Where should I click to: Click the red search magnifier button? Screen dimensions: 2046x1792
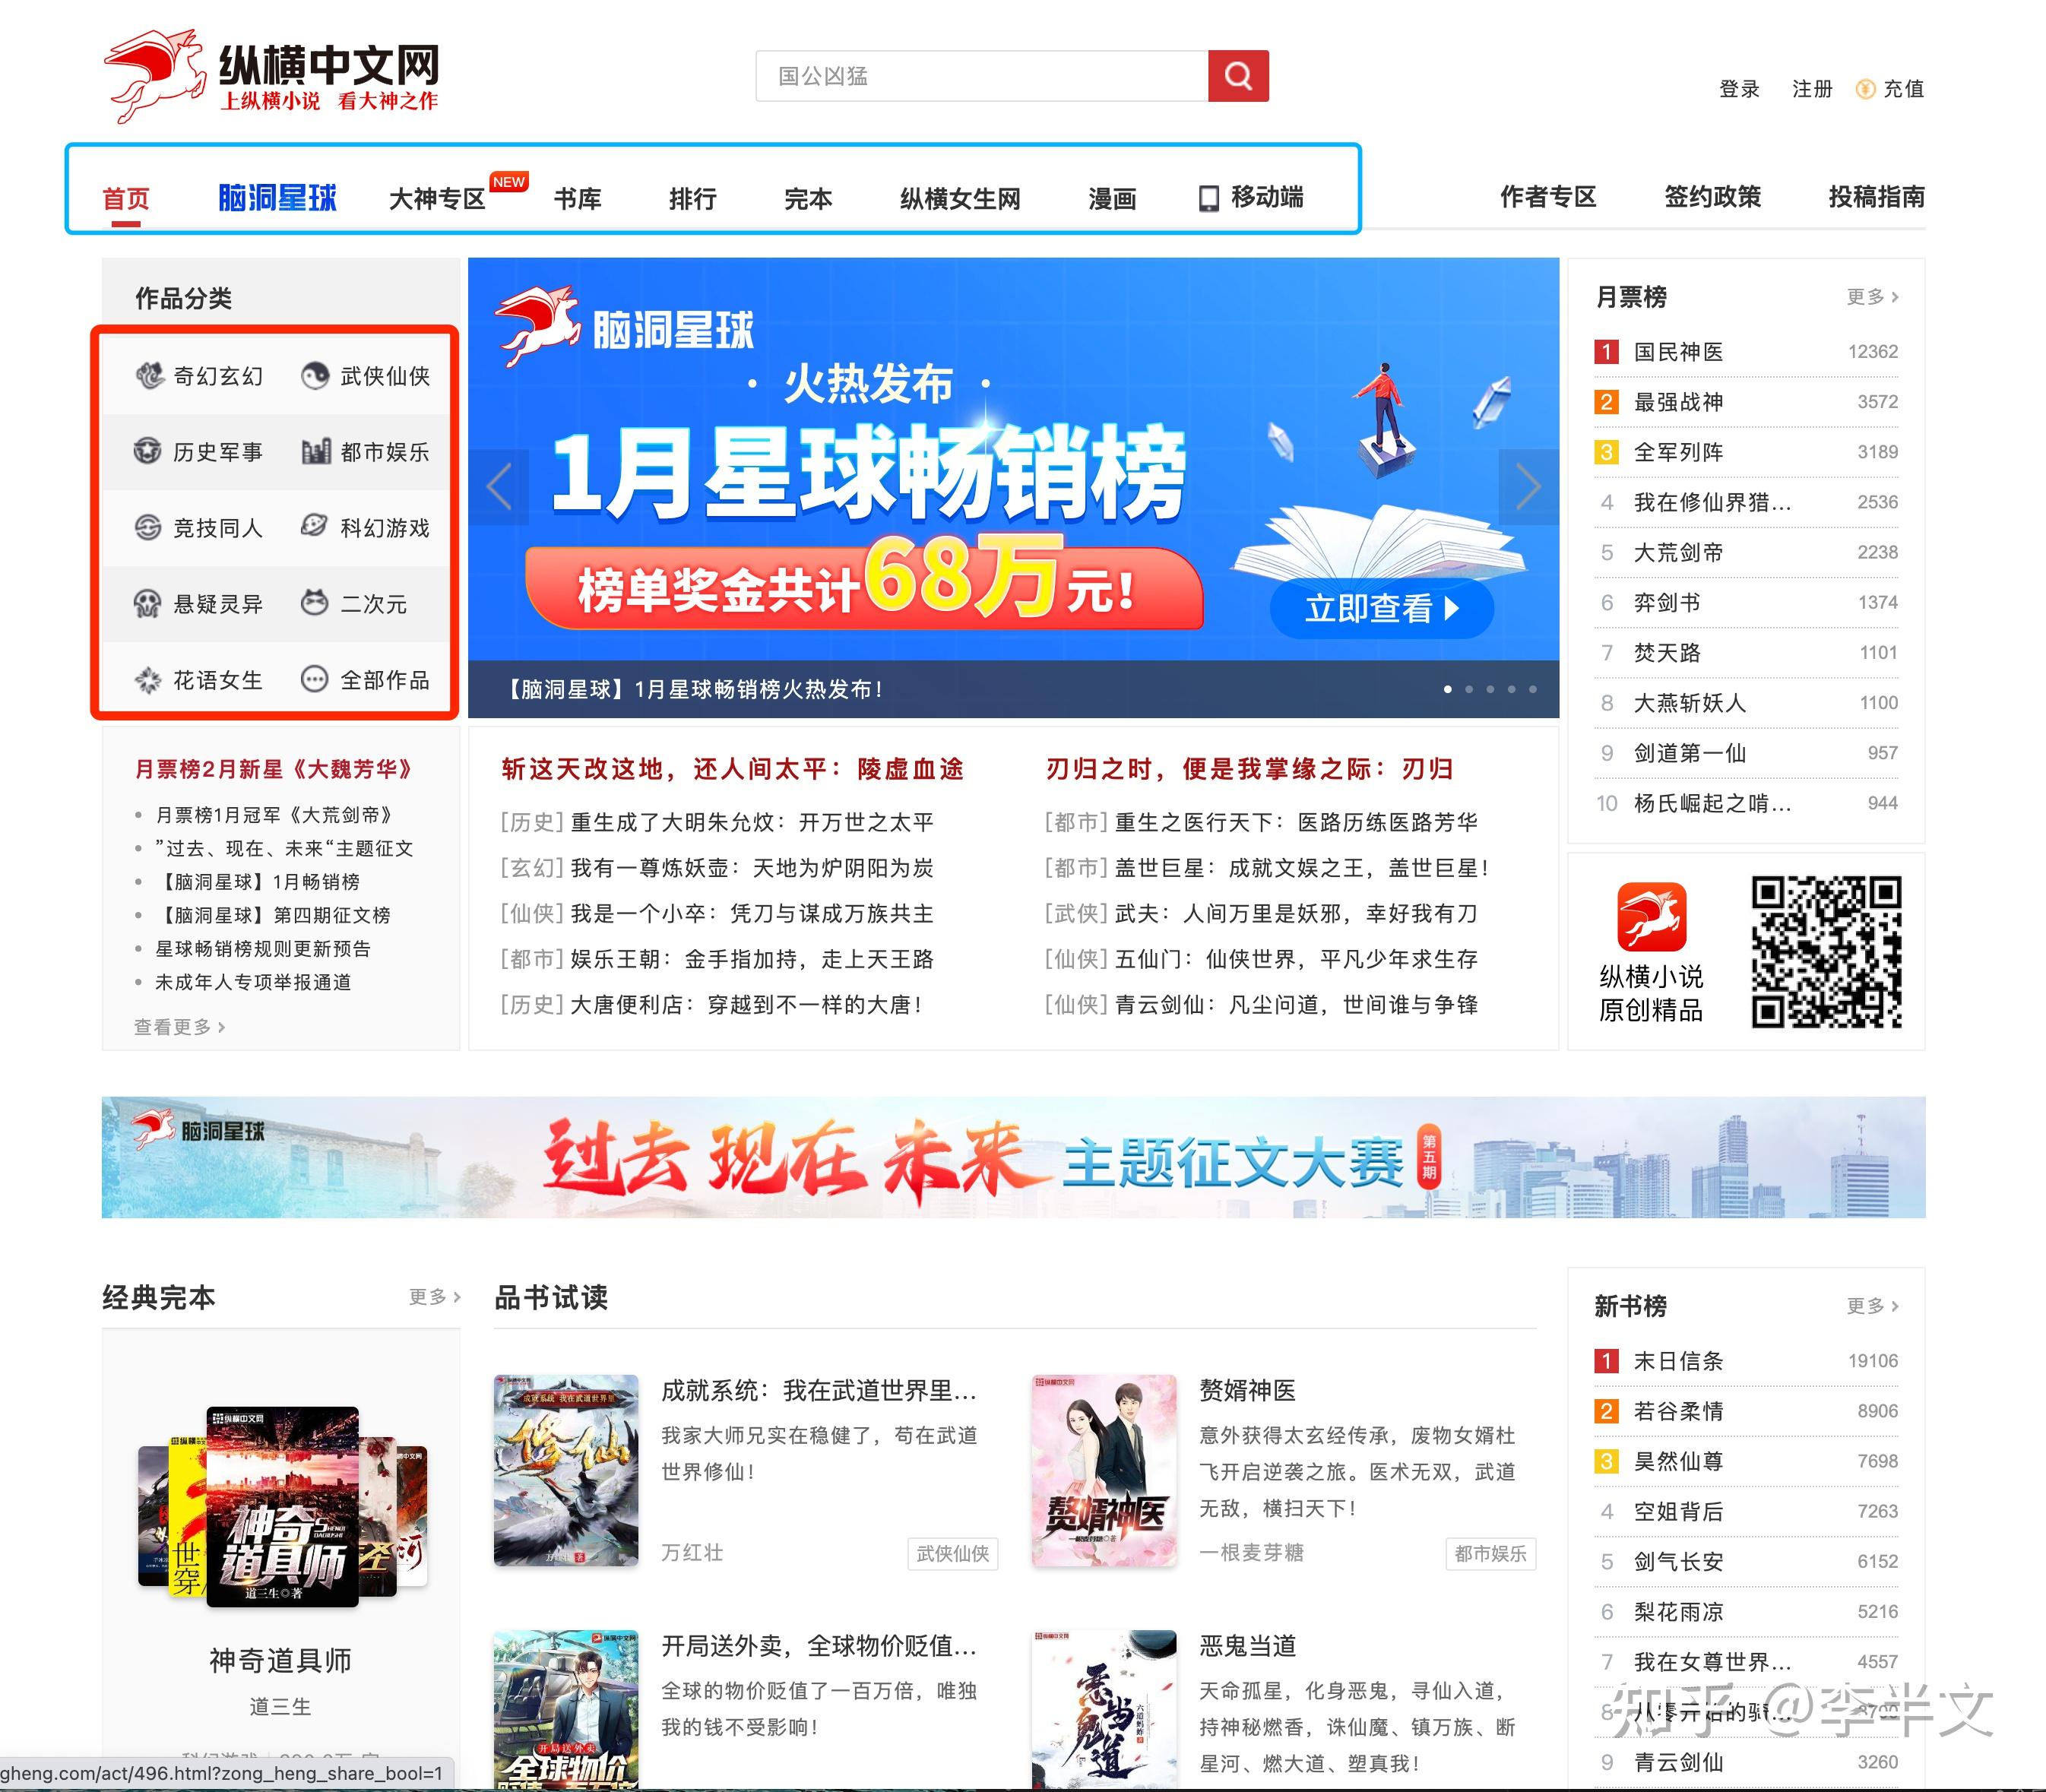pyautogui.click(x=1238, y=76)
